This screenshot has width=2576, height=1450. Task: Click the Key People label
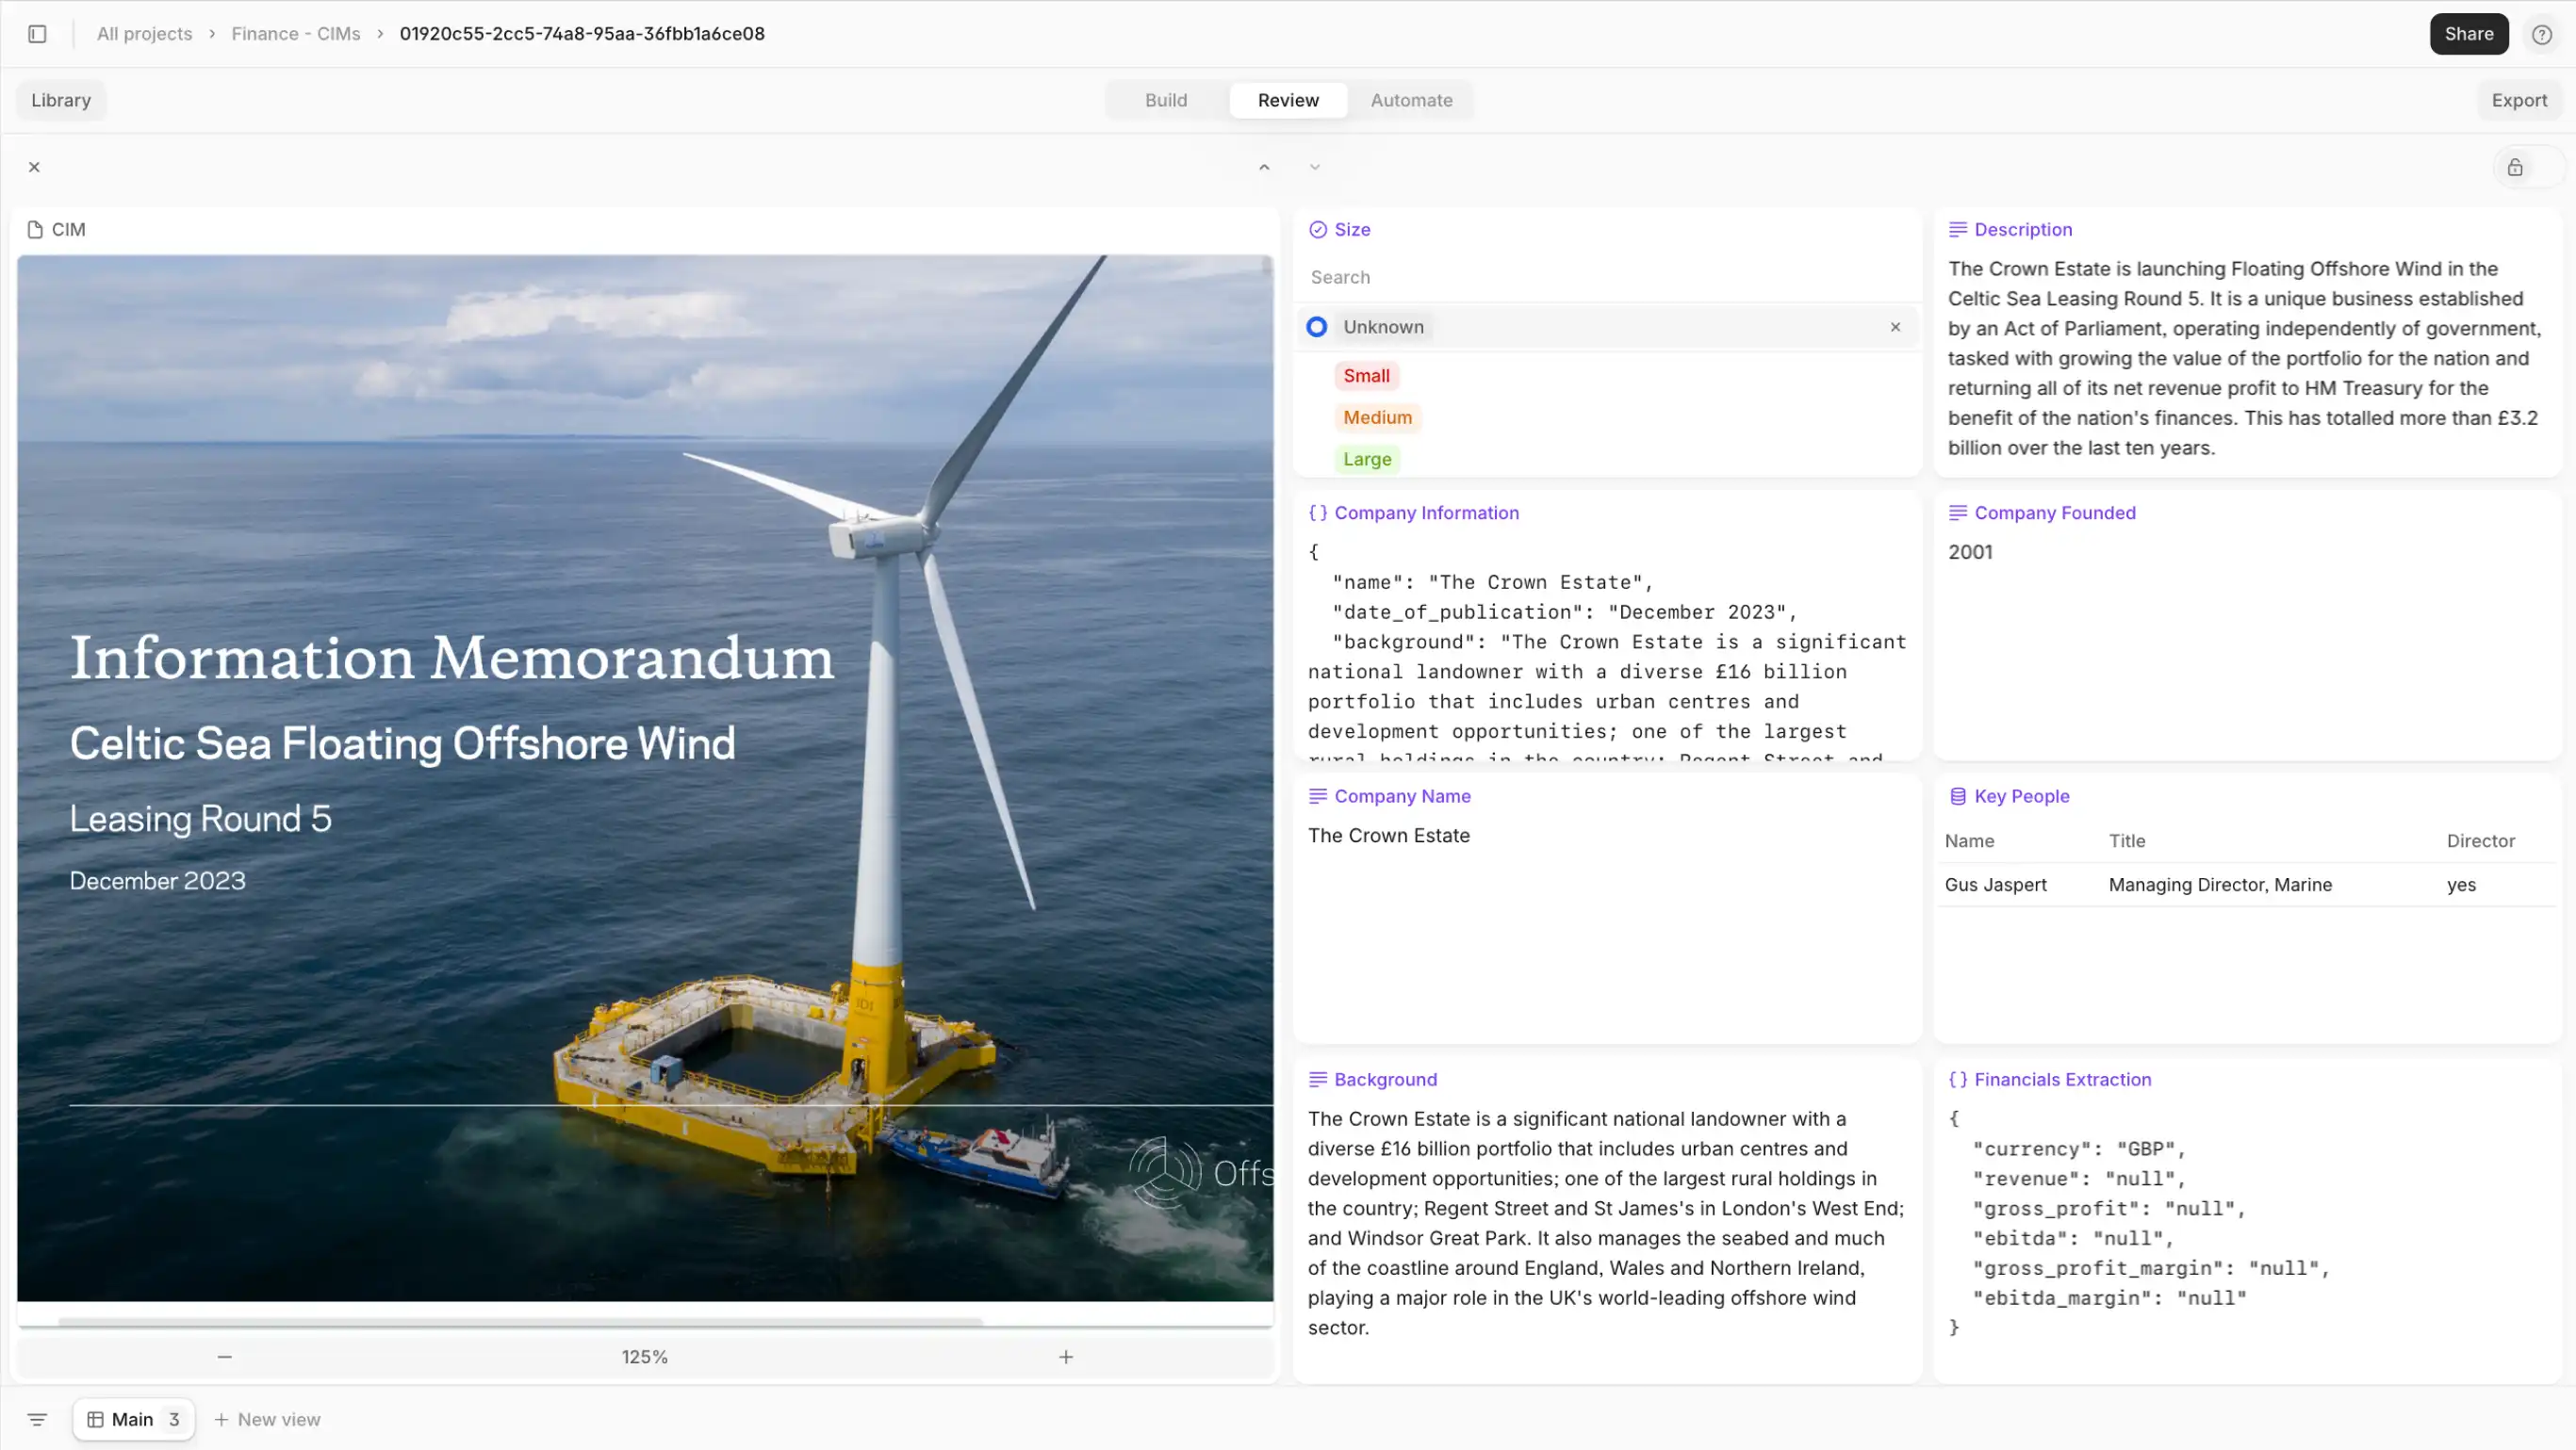pyautogui.click(x=2021, y=796)
